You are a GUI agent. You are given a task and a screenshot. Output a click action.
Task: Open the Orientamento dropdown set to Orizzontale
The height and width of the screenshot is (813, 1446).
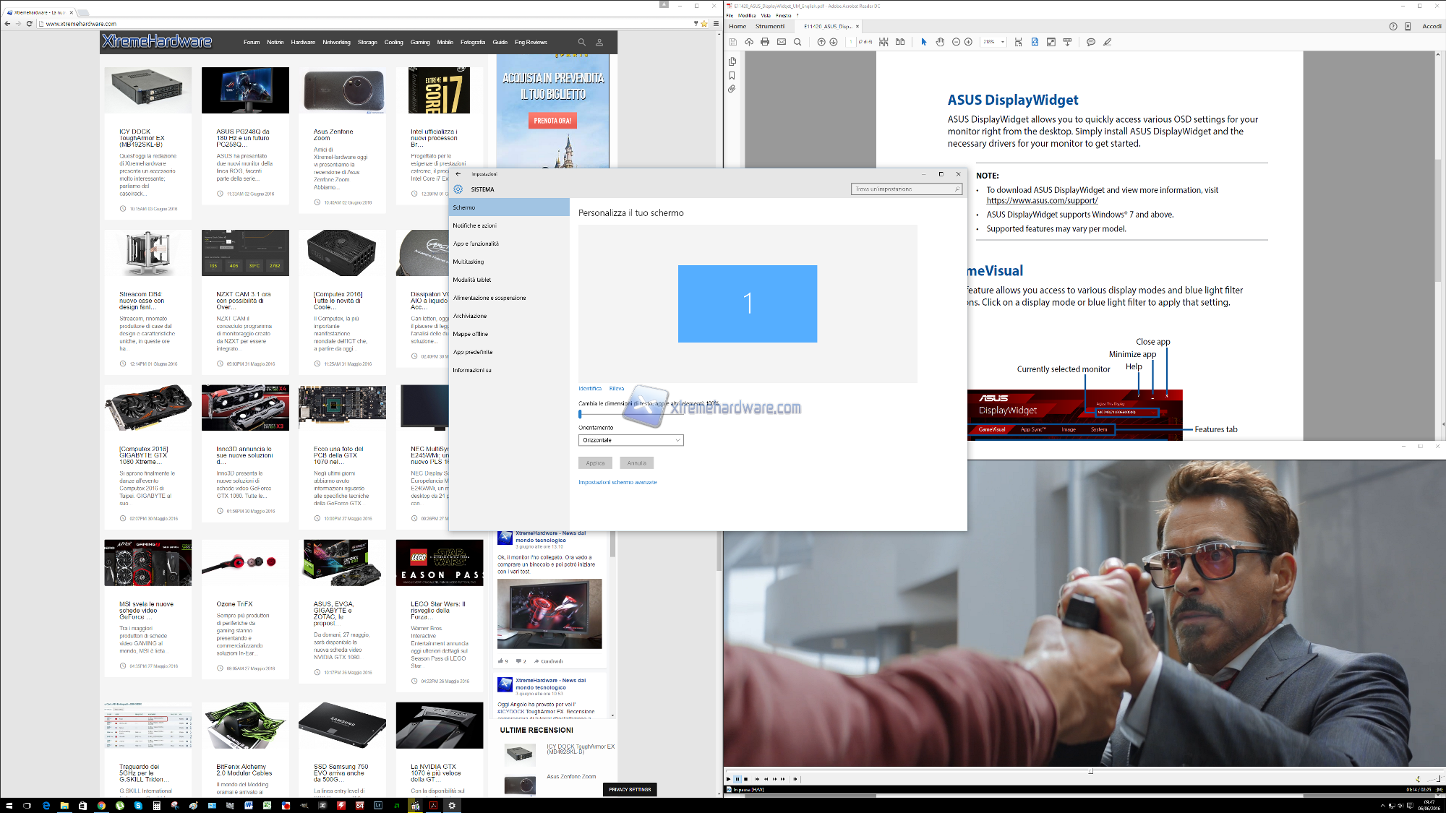[630, 439]
